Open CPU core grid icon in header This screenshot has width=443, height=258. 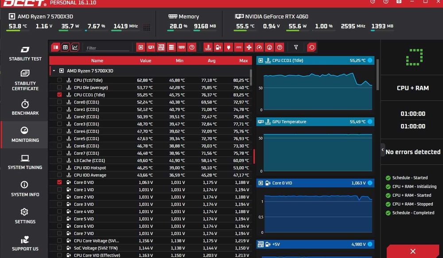[147, 27]
